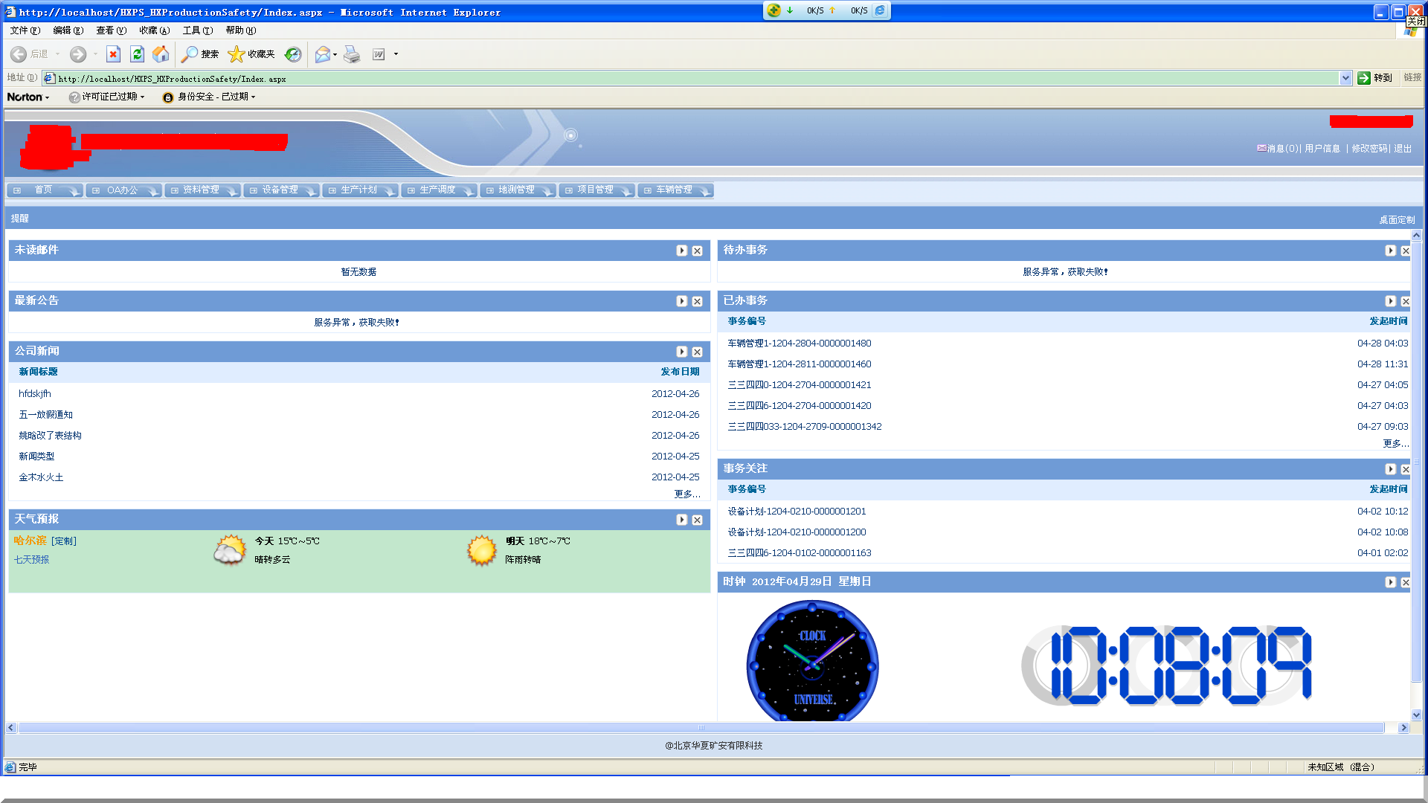Click 七天预报 weather link
The width and height of the screenshot is (1428, 803).
point(32,560)
